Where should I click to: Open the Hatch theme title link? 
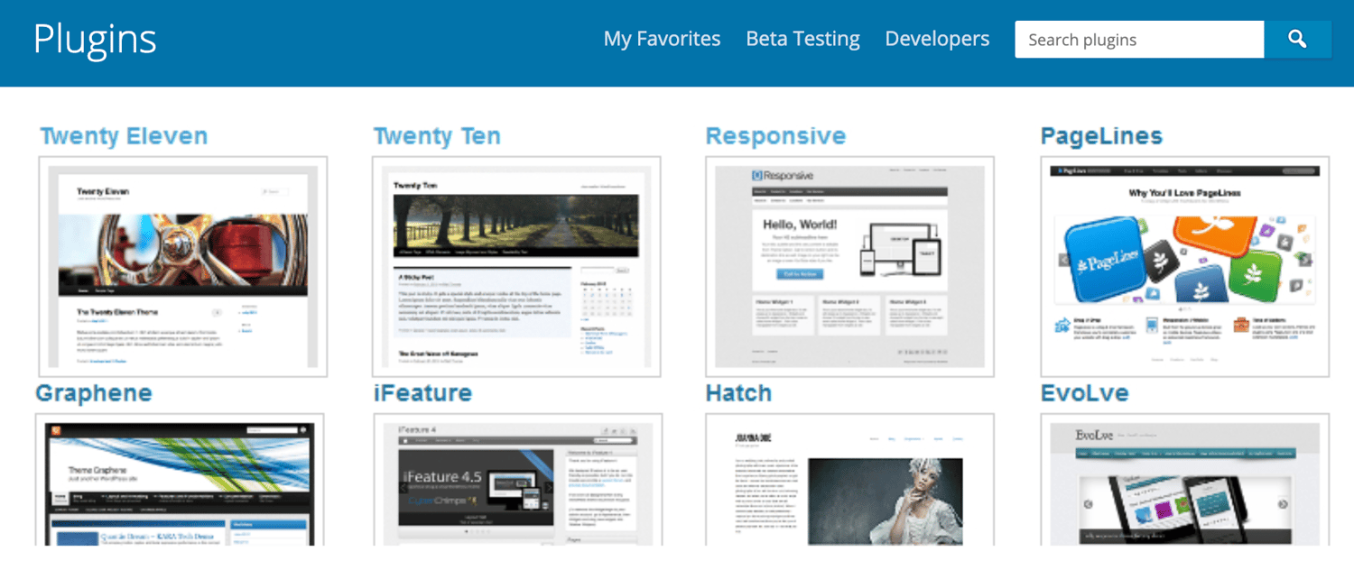738,393
